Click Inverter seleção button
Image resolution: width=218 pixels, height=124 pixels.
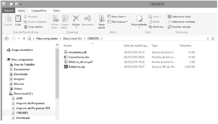point(179,27)
